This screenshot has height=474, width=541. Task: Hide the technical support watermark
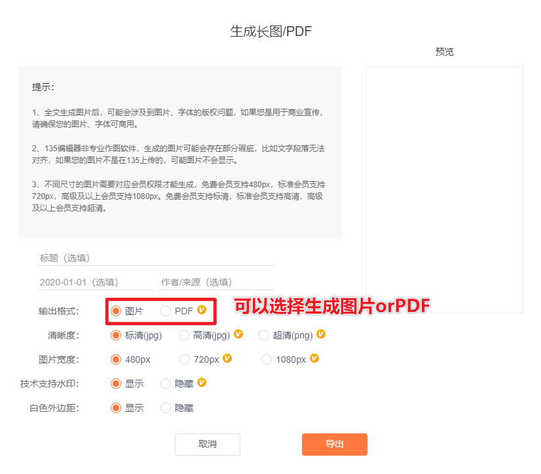point(166,384)
